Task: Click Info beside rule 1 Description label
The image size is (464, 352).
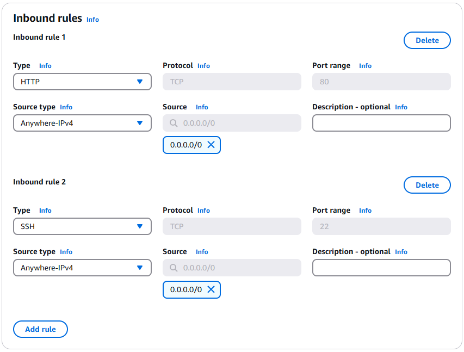Action: click(x=401, y=107)
